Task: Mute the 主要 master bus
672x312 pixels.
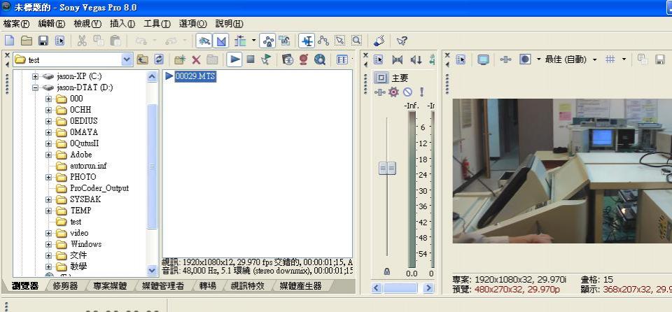Action: [407, 92]
